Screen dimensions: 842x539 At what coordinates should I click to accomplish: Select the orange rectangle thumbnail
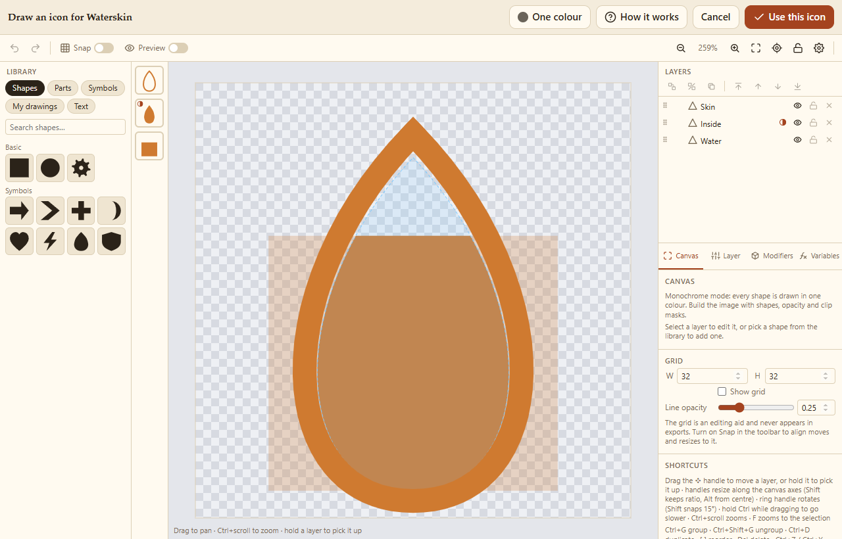[x=149, y=146]
